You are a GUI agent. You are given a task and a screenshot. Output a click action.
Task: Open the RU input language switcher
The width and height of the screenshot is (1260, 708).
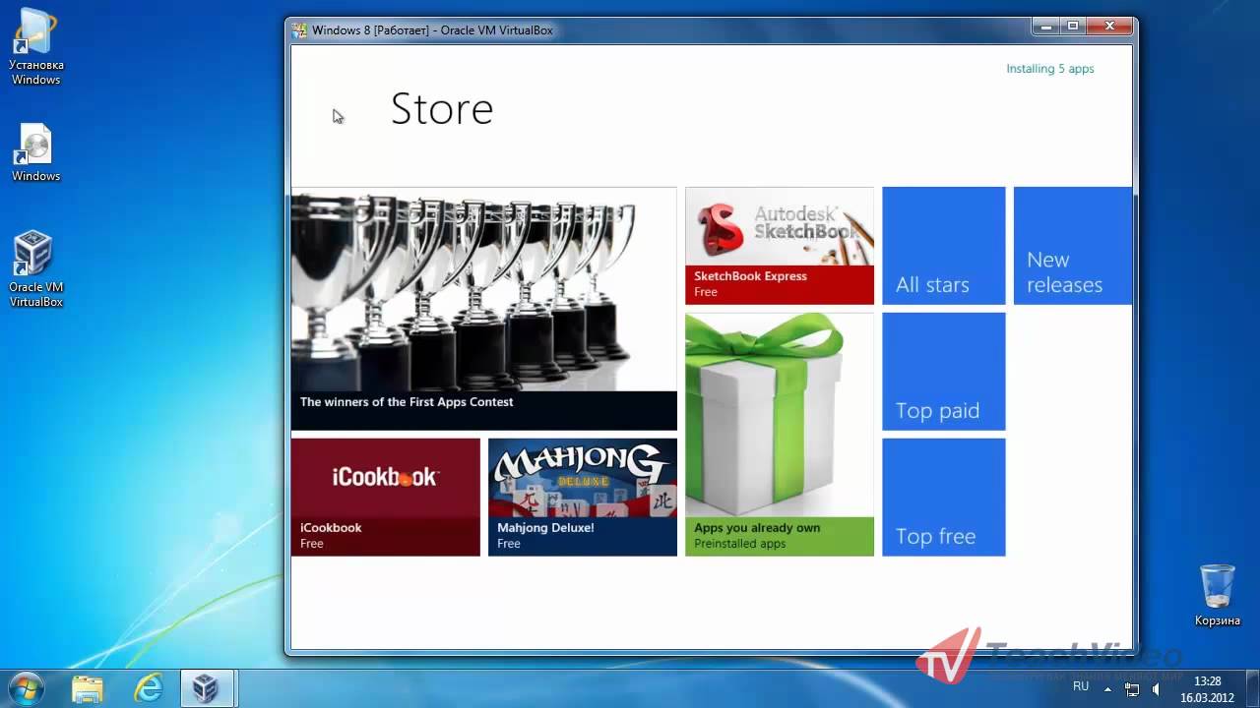(1081, 686)
